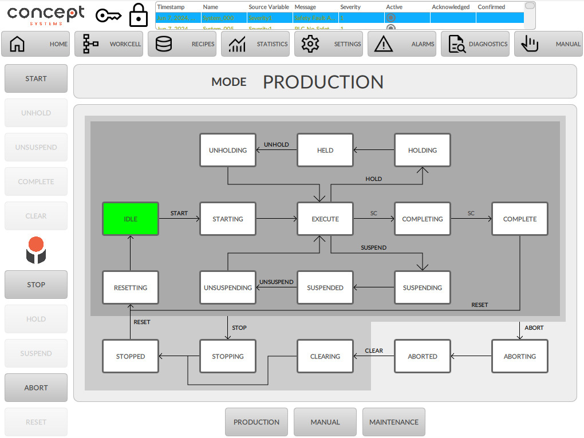Select the green IDLE state box

coord(131,219)
